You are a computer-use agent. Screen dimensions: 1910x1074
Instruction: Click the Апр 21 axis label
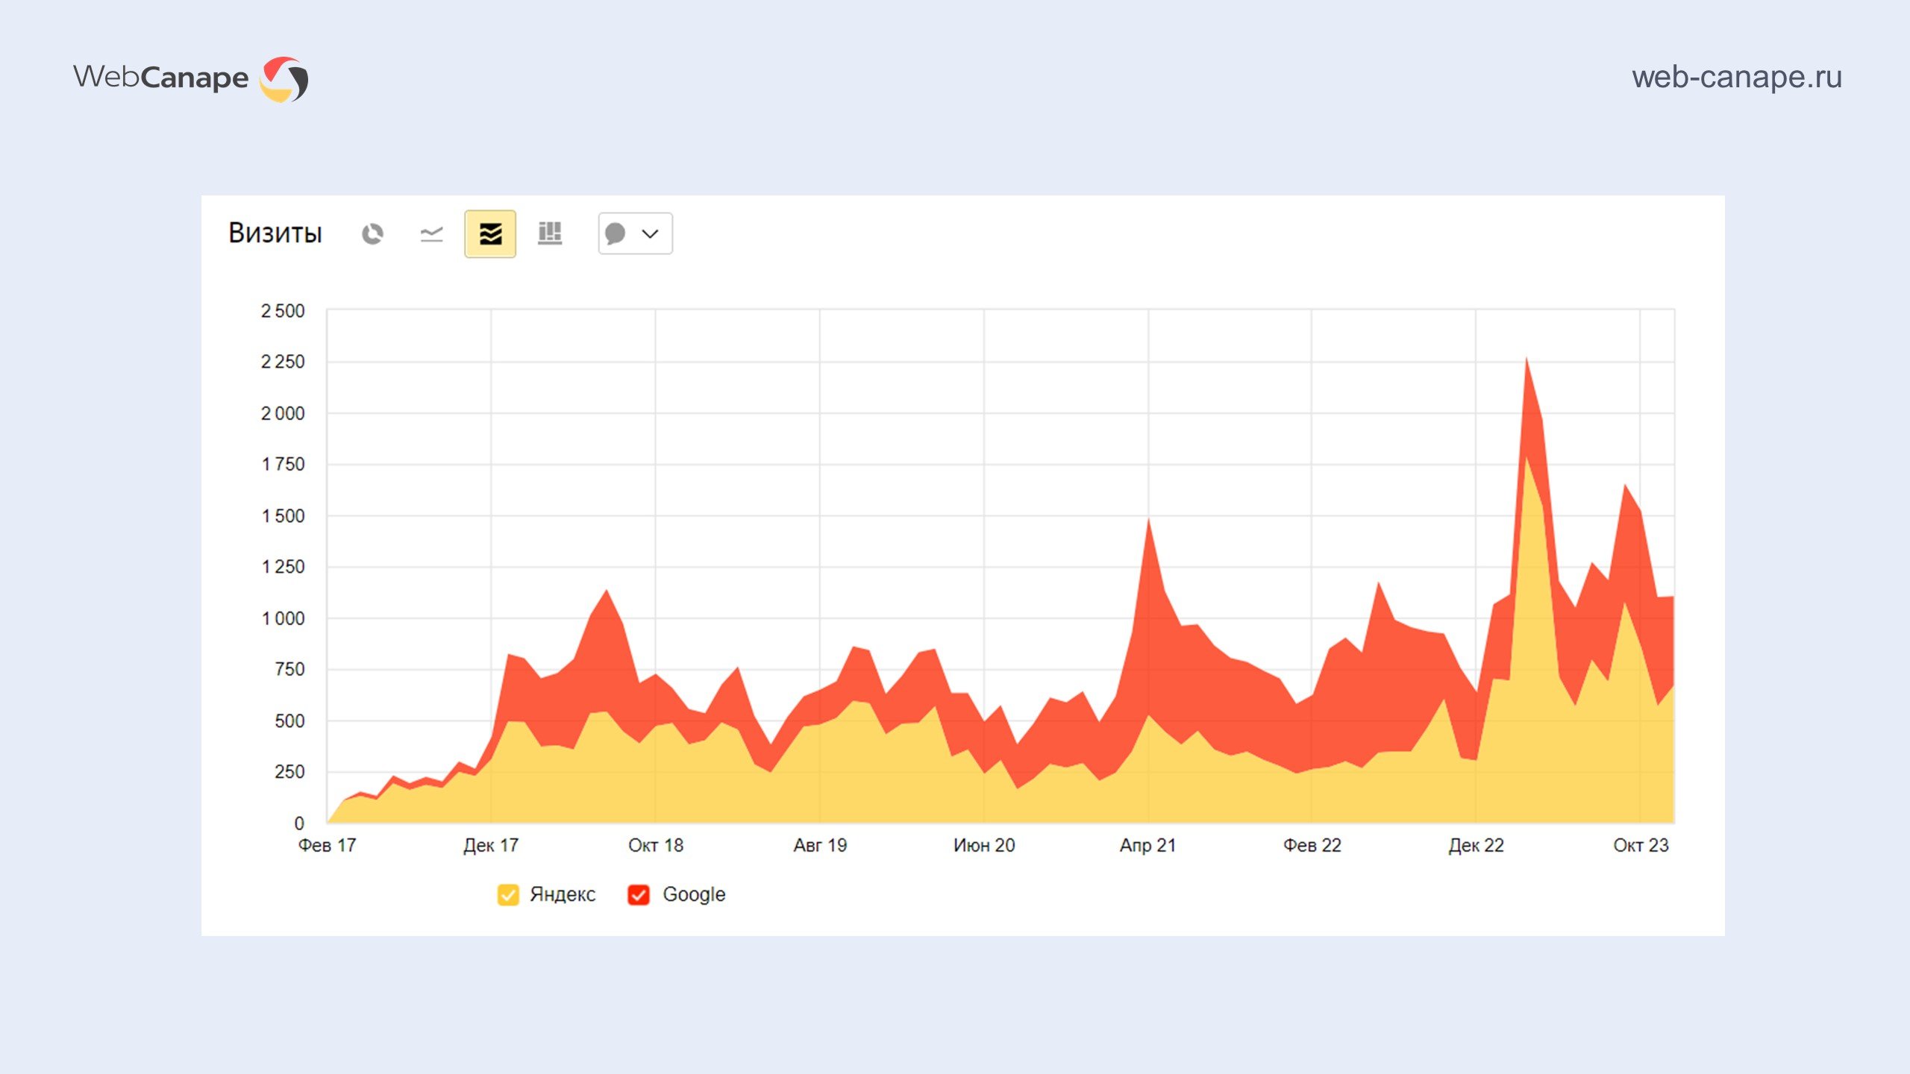pos(1147,845)
